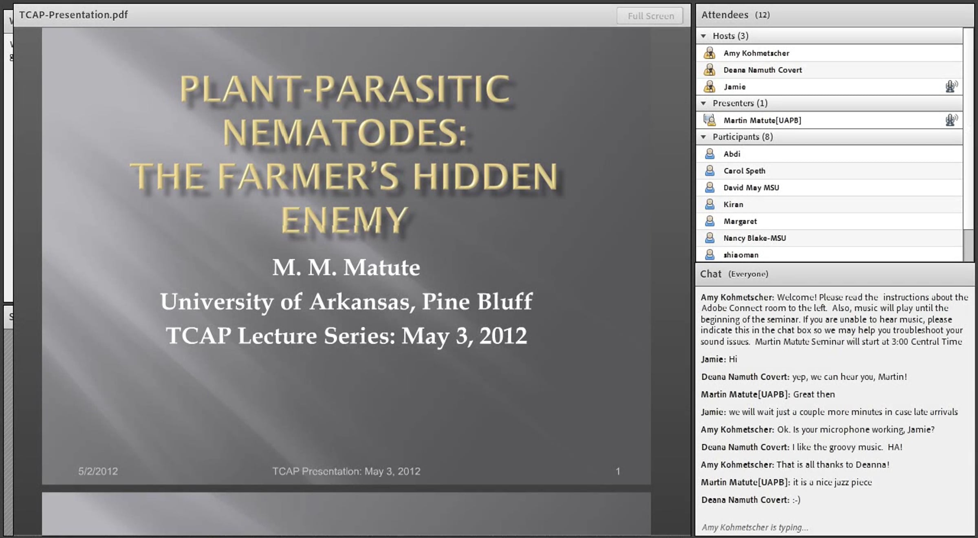This screenshot has height=538, width=978.
Task: Select host name Jamie in attendee list
Action: 735,87
